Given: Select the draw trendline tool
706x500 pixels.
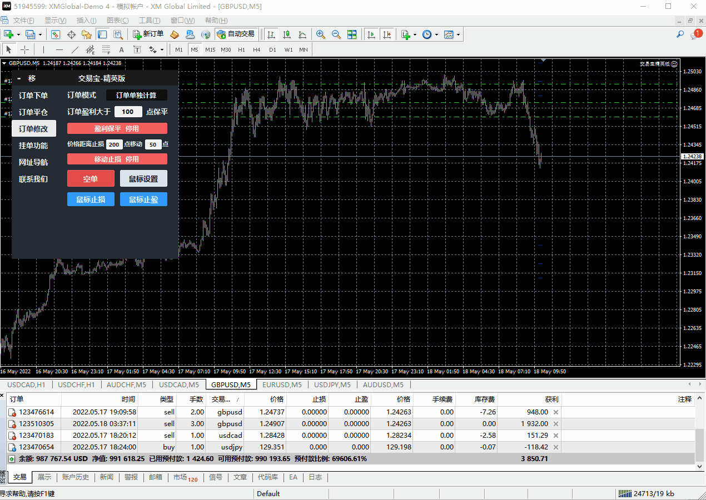Looking at the screenshot, I should coord(75,49).
